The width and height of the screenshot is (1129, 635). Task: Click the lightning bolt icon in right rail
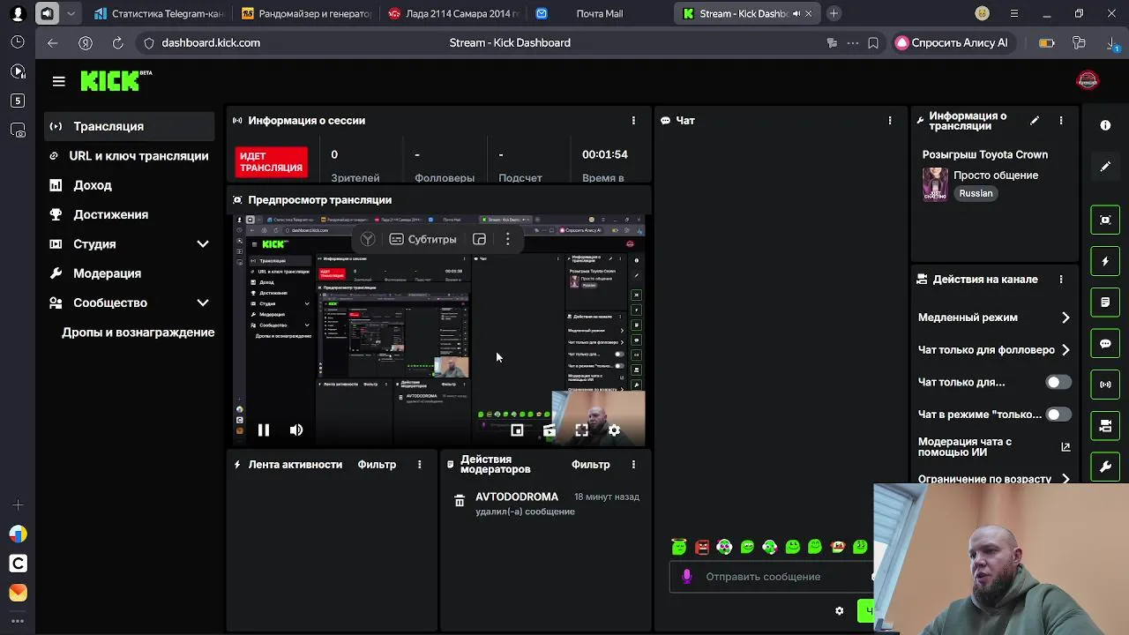pos(1105,261)
